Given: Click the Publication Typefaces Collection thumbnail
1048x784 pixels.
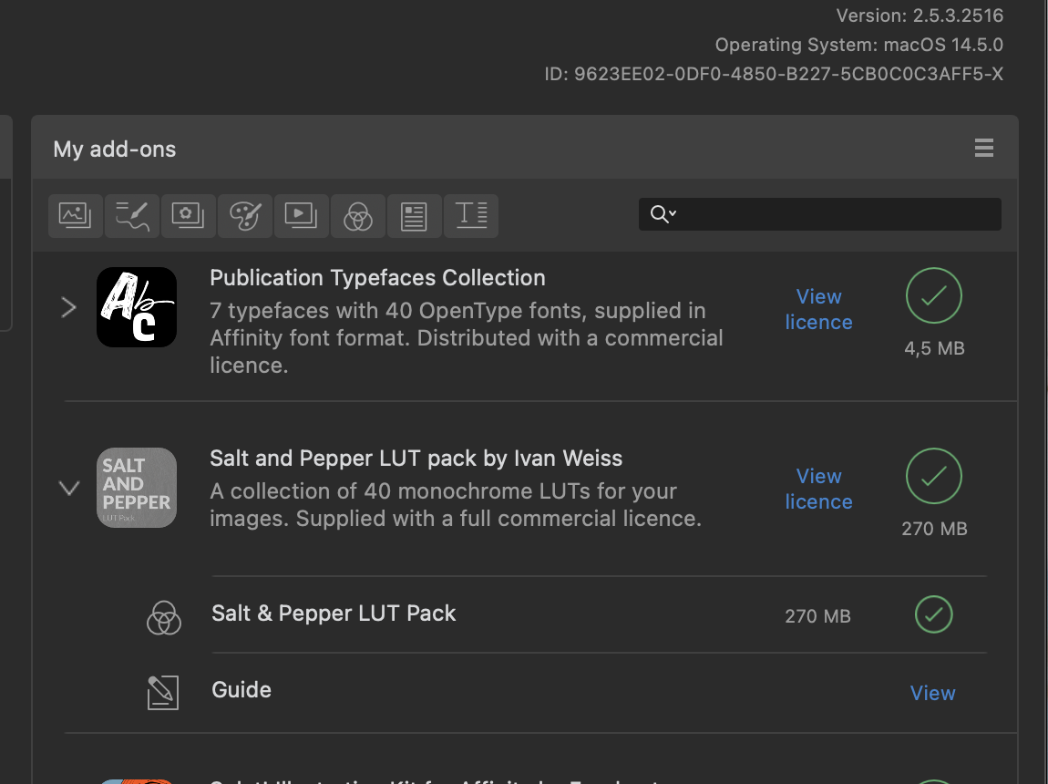Looking at the screenshot, I should tap(137, 307).
